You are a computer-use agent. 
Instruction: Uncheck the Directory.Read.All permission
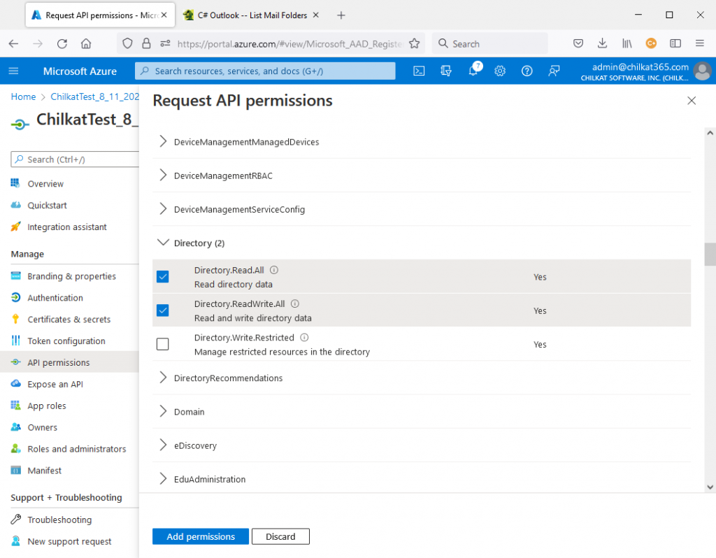click(x=162, y=276)
